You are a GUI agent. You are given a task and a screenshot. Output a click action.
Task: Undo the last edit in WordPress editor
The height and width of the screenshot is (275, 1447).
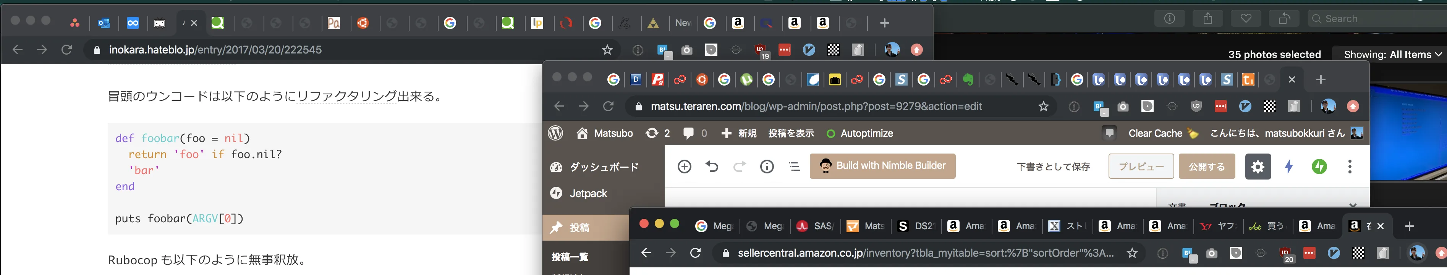[712, 167]
